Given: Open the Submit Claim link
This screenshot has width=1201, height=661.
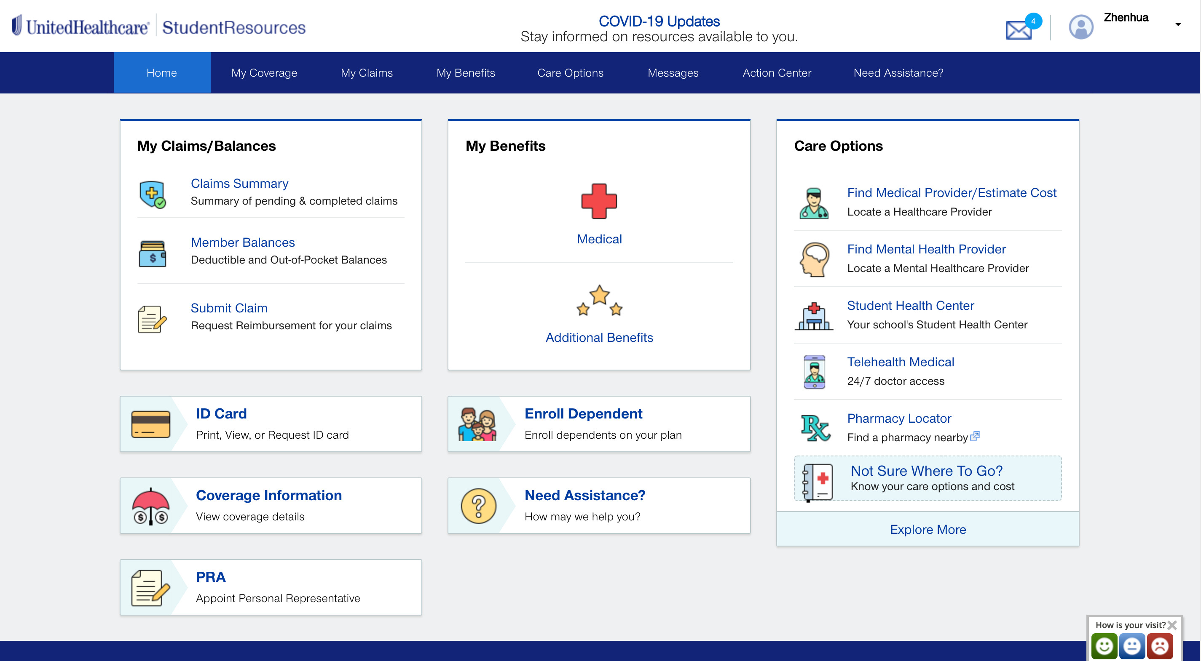Looking at the screenshot, I should (229, 308).
